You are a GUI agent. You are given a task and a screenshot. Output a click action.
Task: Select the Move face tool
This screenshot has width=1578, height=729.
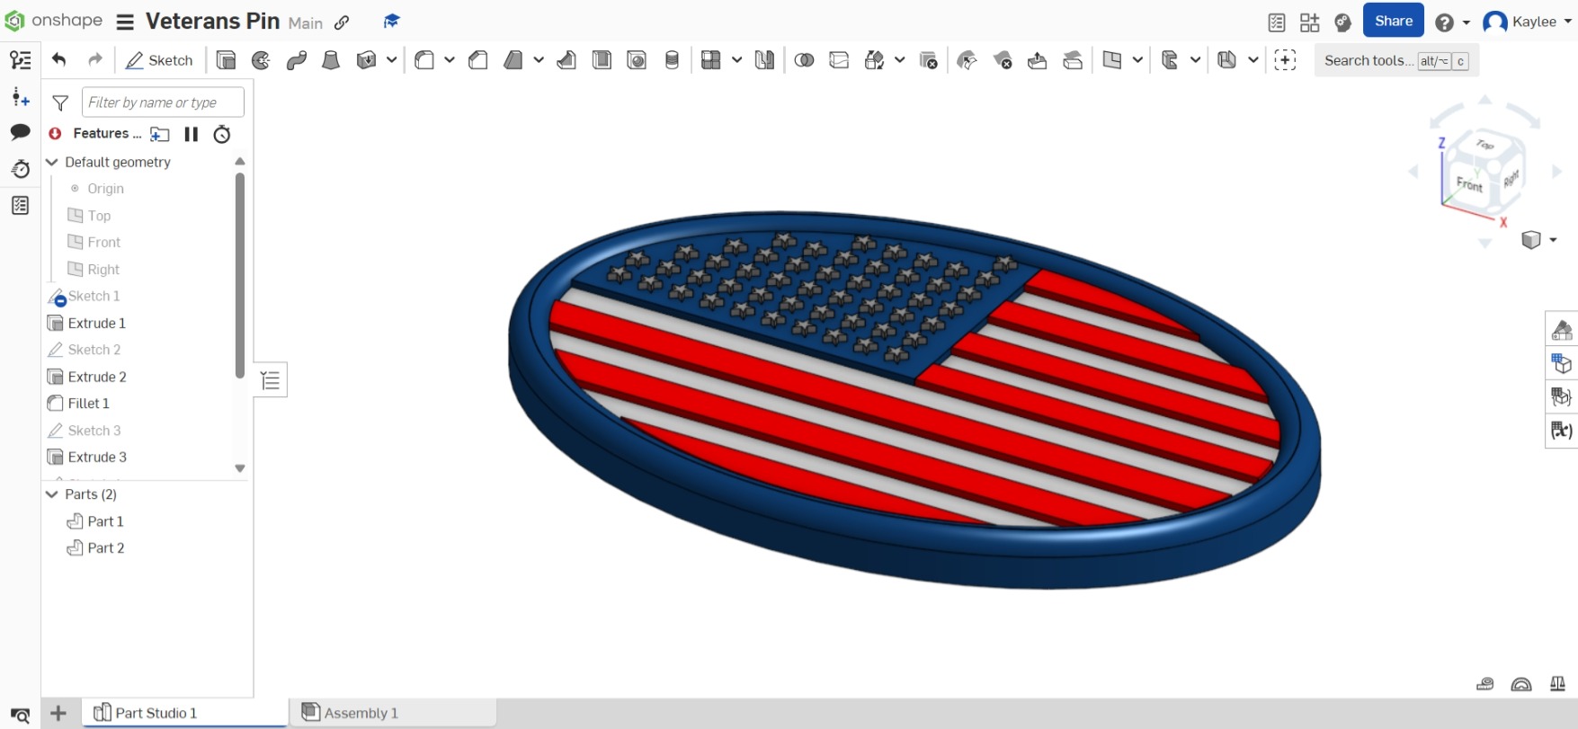[1038, 60]
